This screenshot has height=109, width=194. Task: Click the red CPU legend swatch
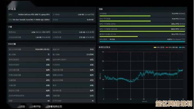tap(167, 47)
